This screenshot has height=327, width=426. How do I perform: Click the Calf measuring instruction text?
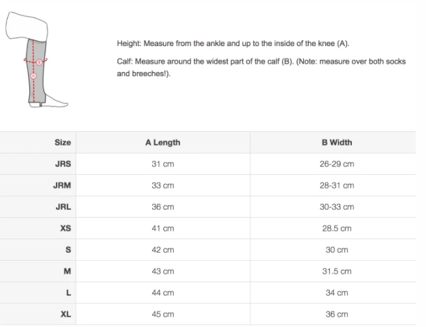click(x=261, y=68)
